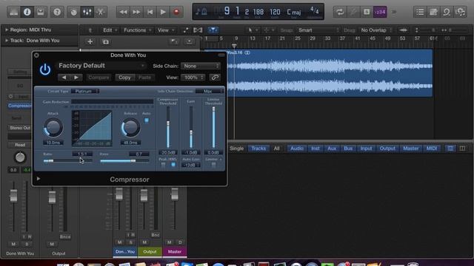Open the Editors scissors button
This screenshot has width=474, height=266.
[x=101, y=12]
